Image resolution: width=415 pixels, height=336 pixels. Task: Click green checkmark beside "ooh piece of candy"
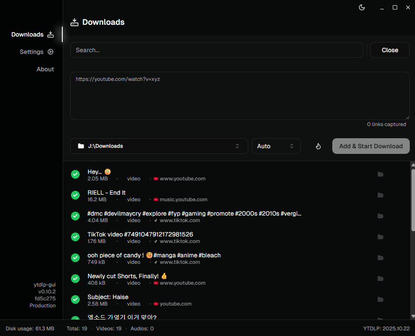tap(75, 258)
